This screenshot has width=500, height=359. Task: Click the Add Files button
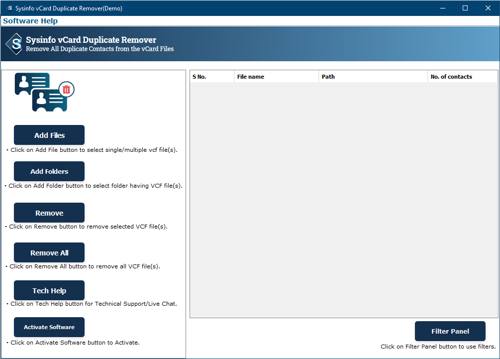tap(49, 135)
